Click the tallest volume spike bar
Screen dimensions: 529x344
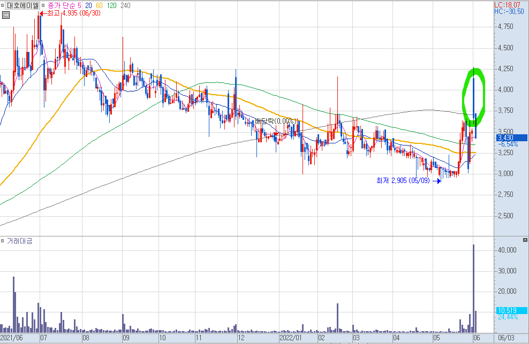click(474, 288)
